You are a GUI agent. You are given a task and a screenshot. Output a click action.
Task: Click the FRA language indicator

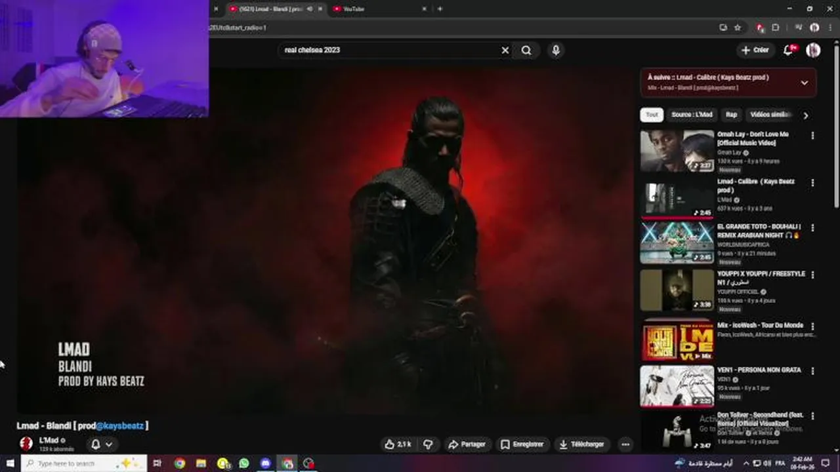[780, 463]
